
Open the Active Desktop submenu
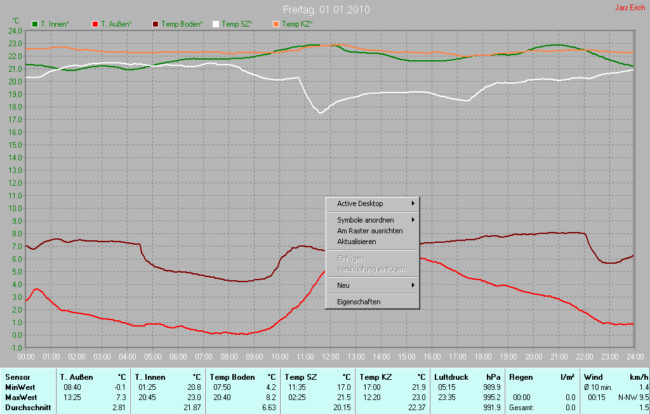coord(360,204)
